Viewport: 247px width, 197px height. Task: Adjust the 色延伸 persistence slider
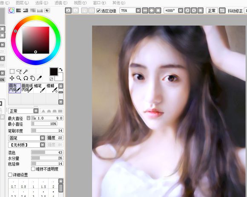tap(47, 164)
